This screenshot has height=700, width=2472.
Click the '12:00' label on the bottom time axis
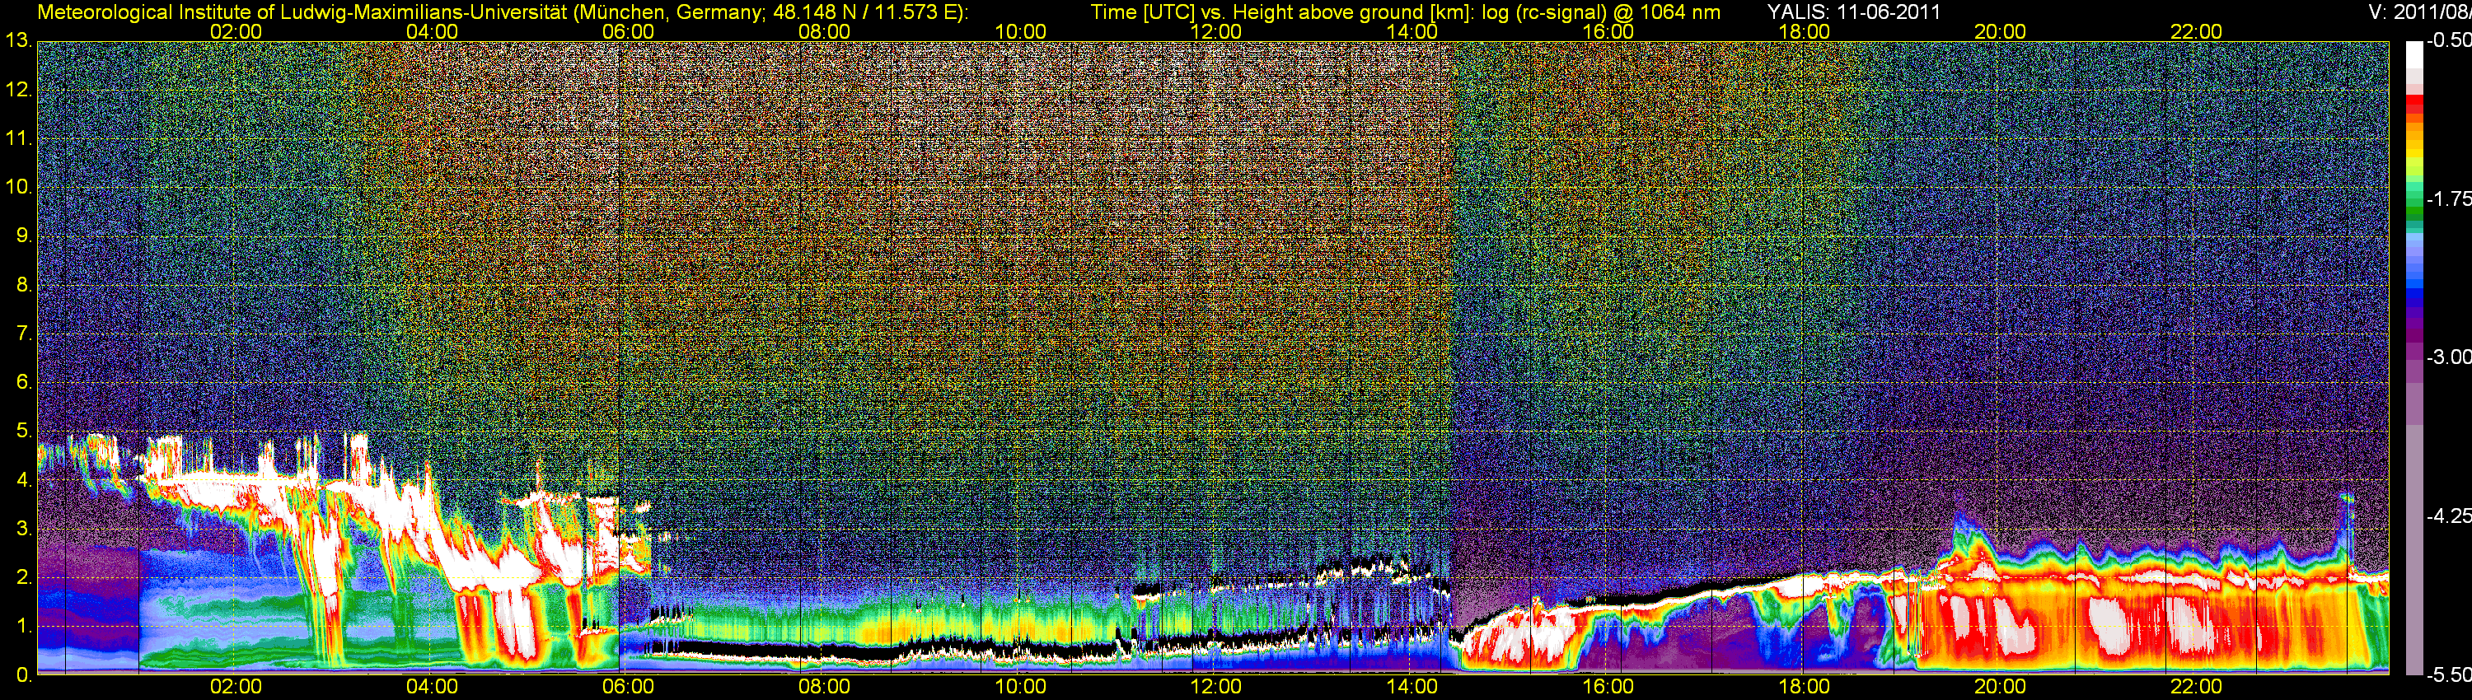coord(1216,687)
